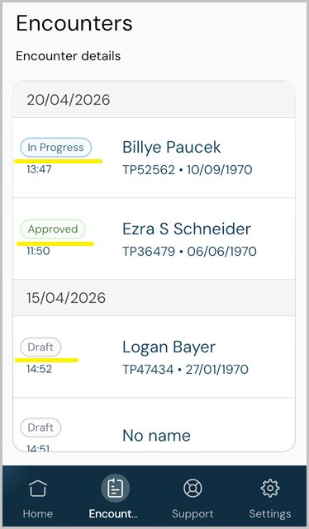The width and height of the screenshot is (309, 529).
Task: Open the Support lifebuoy icon
Action: pyautogui.click(x=193, y=489)
